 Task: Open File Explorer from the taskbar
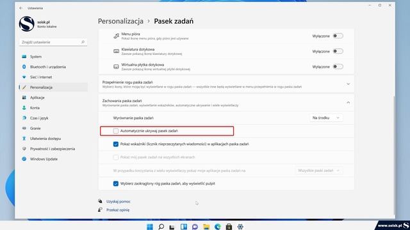[206, 227]
